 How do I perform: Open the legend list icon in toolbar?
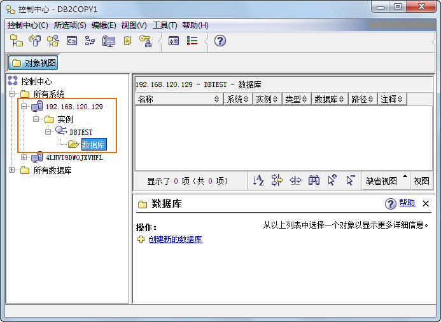192,41
